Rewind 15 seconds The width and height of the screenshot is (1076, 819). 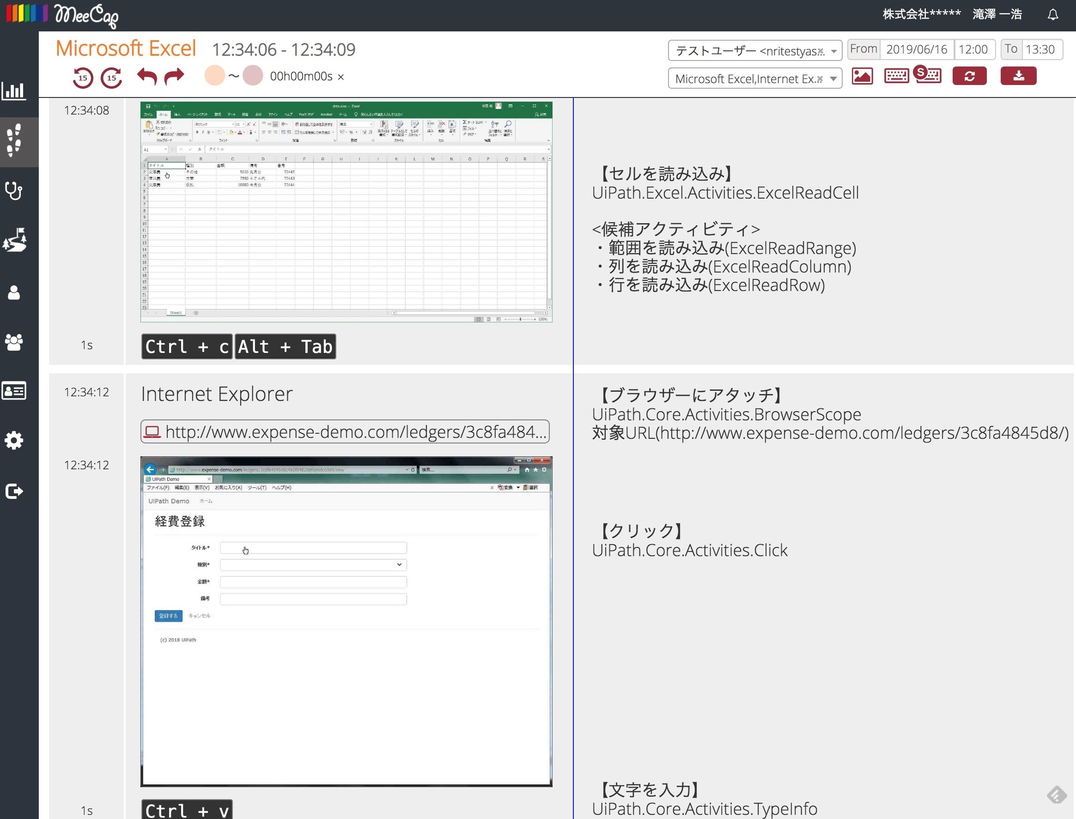pyautogui.click(x=83, y=77)
